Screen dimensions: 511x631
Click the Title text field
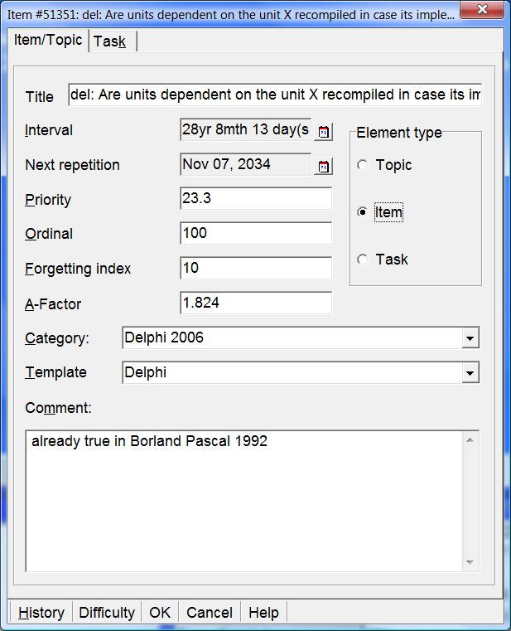(x=275, y=95)
